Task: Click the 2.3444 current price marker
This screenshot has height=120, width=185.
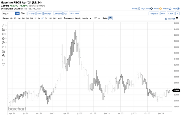Action: pyautogui.click(x=176, y=91)
